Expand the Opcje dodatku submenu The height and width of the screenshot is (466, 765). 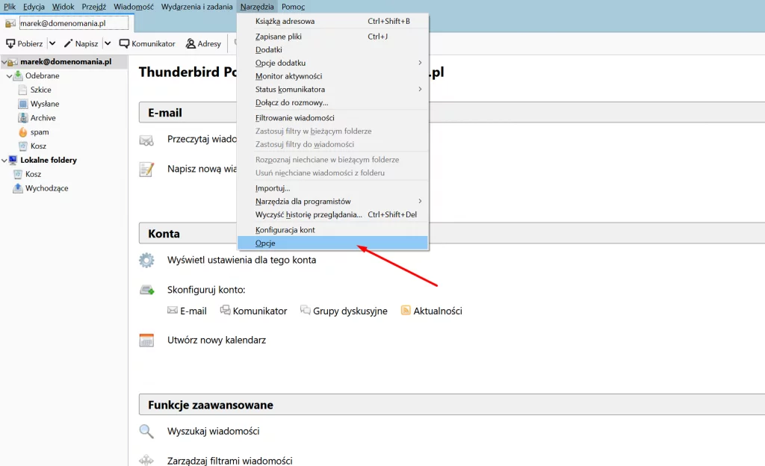click(x=332, y=63)
